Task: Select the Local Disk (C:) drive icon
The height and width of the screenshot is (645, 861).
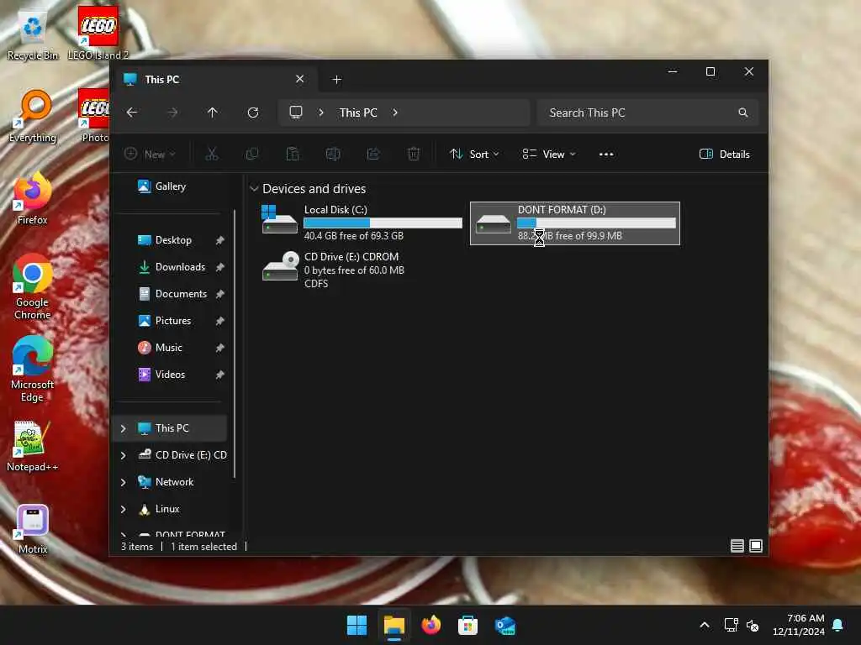Action: point(279,221)
